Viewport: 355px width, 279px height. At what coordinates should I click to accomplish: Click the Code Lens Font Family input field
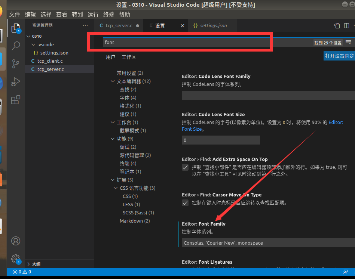(x=268, y=95)
